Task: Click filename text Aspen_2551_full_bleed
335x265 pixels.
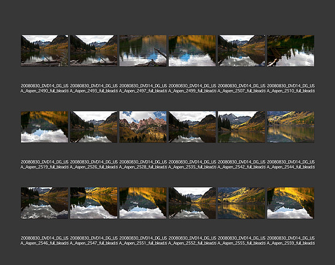Action: click(x=143, y=240)
